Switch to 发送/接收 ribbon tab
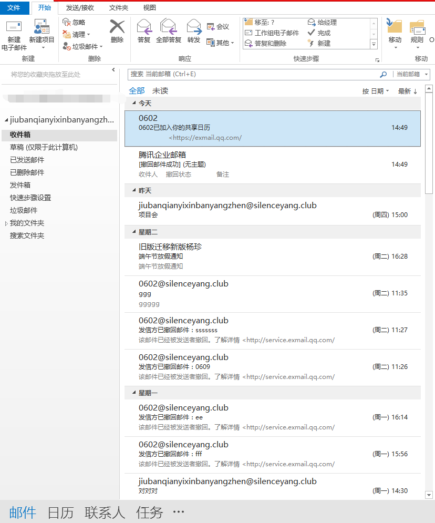 coord(80,8)
